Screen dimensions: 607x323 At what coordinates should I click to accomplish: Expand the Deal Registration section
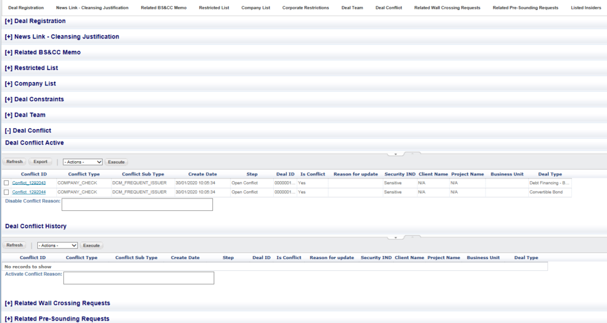coord(35,21)
